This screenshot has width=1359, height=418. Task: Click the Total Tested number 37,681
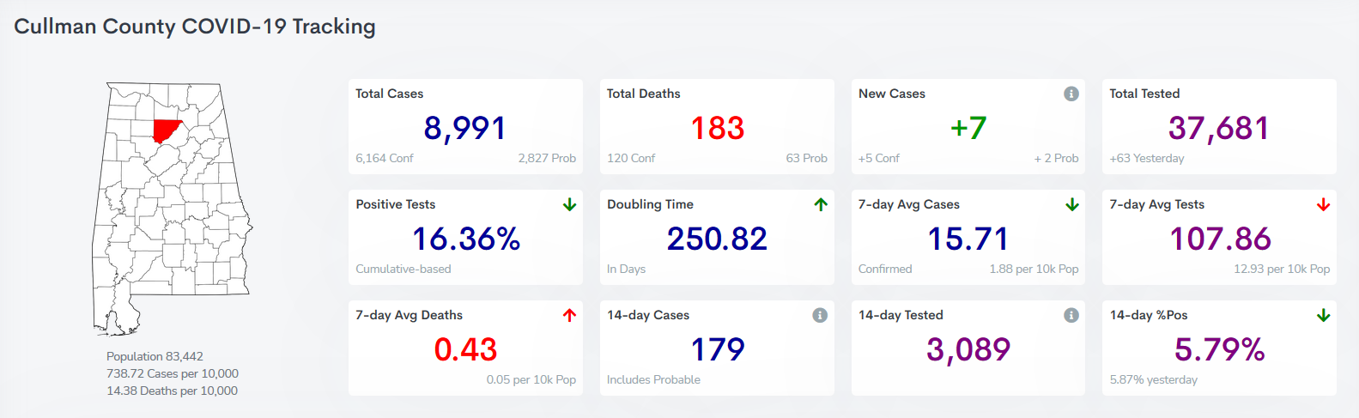(x=1218, y=128)
